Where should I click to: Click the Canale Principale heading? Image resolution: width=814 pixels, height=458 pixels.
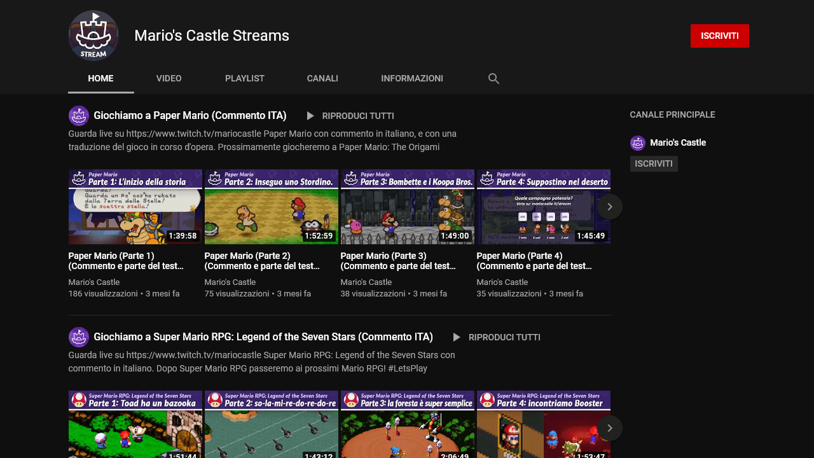673,114
